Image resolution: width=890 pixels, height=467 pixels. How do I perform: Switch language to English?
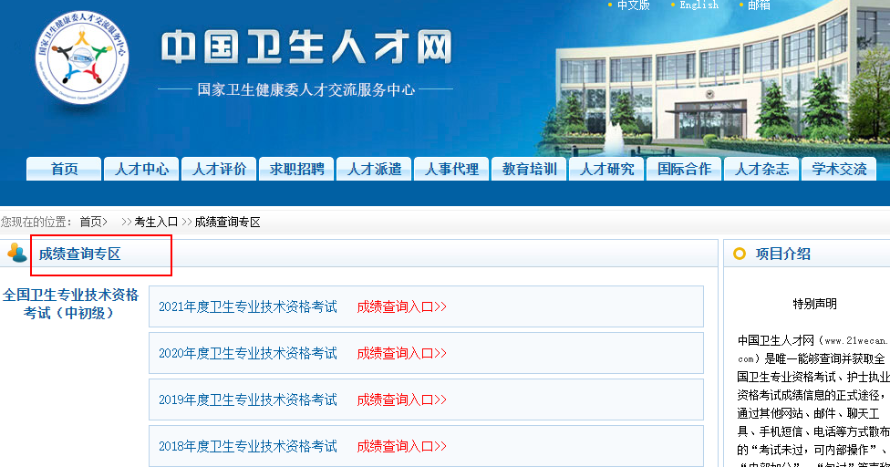699,5
